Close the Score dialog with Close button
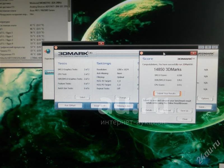Image resolution: width=224 pixels, height=168 pixels. [185, 119]
